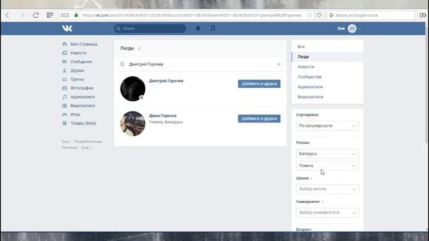Click the people icon beside Группы
Screen dimensions: 429x241
[x=64, y=79]
